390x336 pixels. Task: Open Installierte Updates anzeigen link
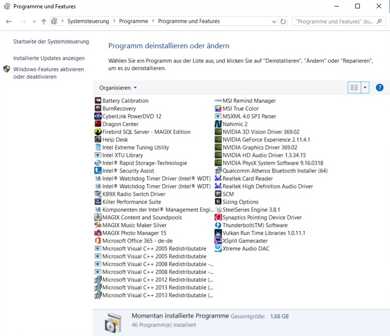49,58
